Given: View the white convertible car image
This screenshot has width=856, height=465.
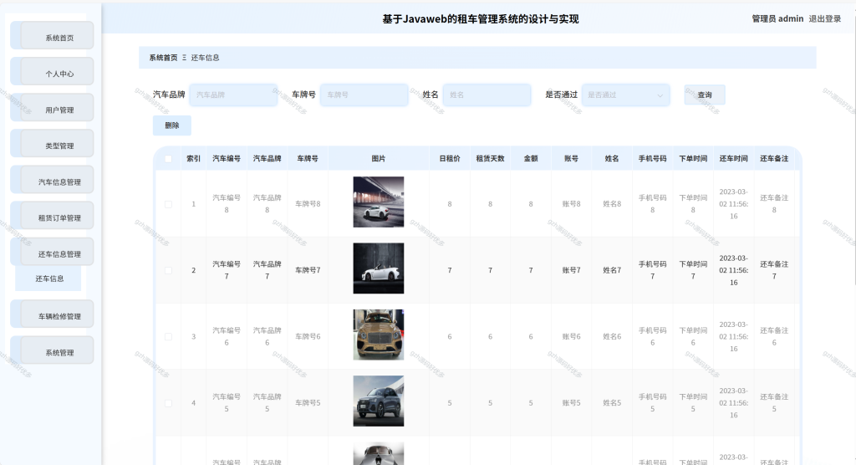Looking at the screenshot, I should pos(379,268).
